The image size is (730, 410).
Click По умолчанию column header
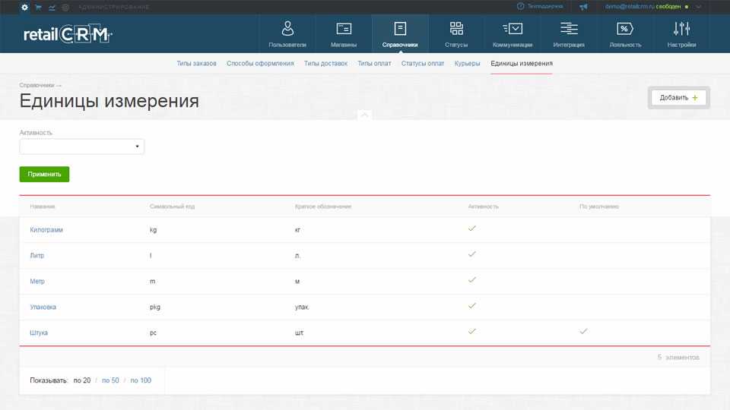pyautogui.click(x=599, y=207)
